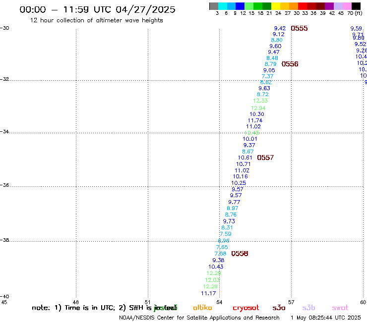Click the 7.59 wave height value
This screenshot has height=322, width=367.
pos(226,234)
